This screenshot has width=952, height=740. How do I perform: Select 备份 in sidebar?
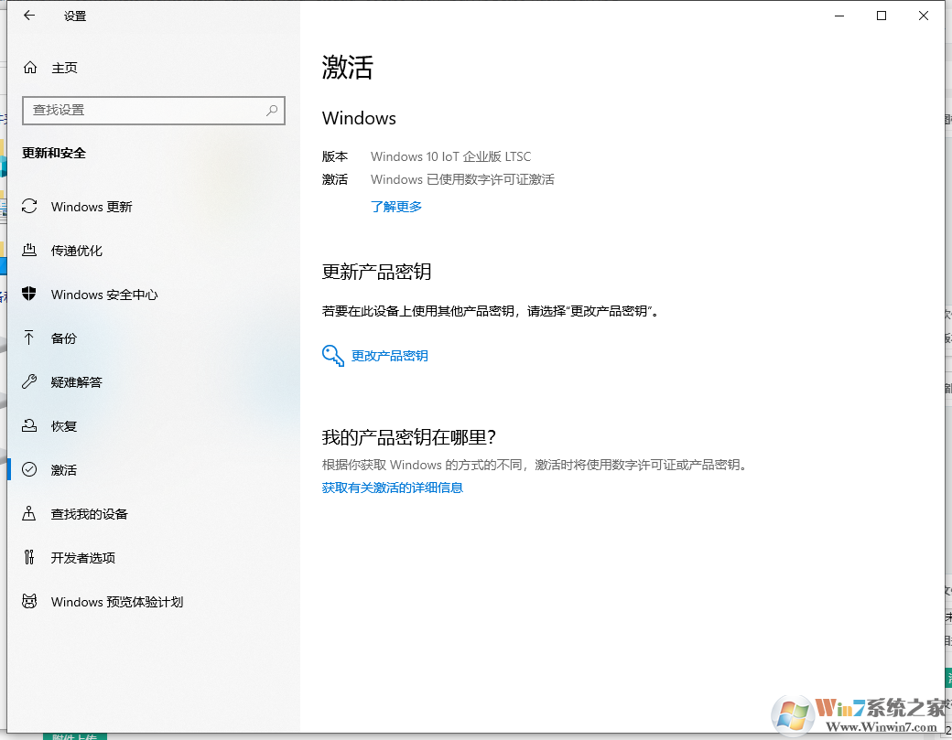pos(64,338)
